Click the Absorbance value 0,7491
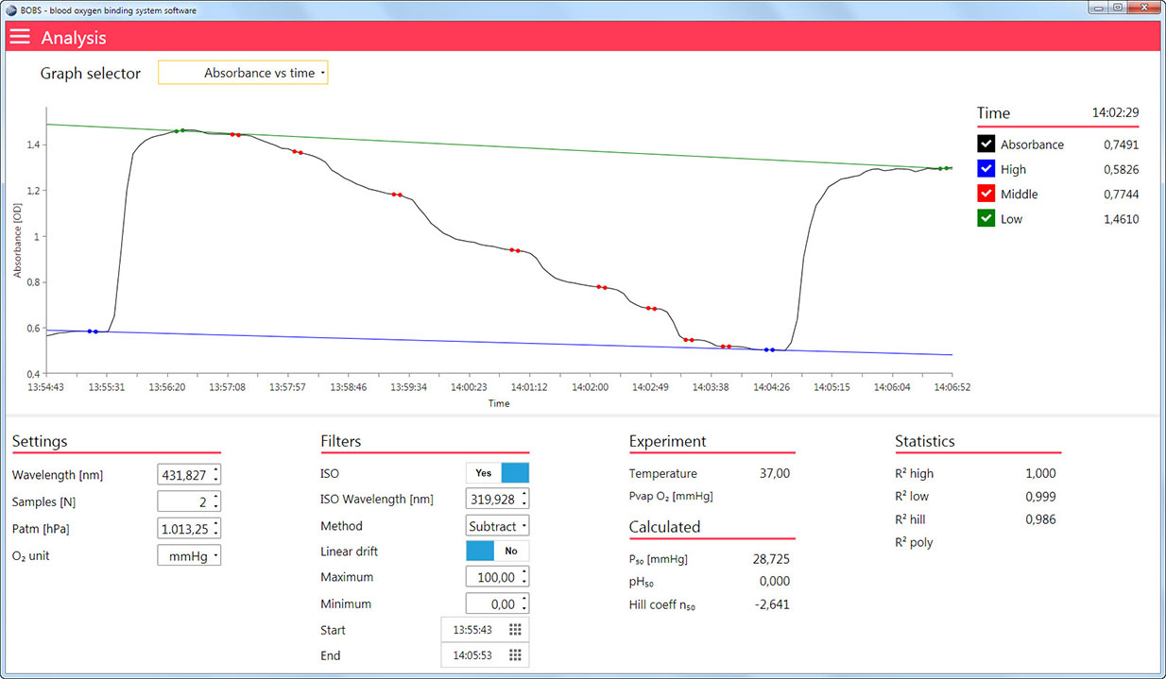This screenshot has width=1166, height=679. [x=1121, y=144]
